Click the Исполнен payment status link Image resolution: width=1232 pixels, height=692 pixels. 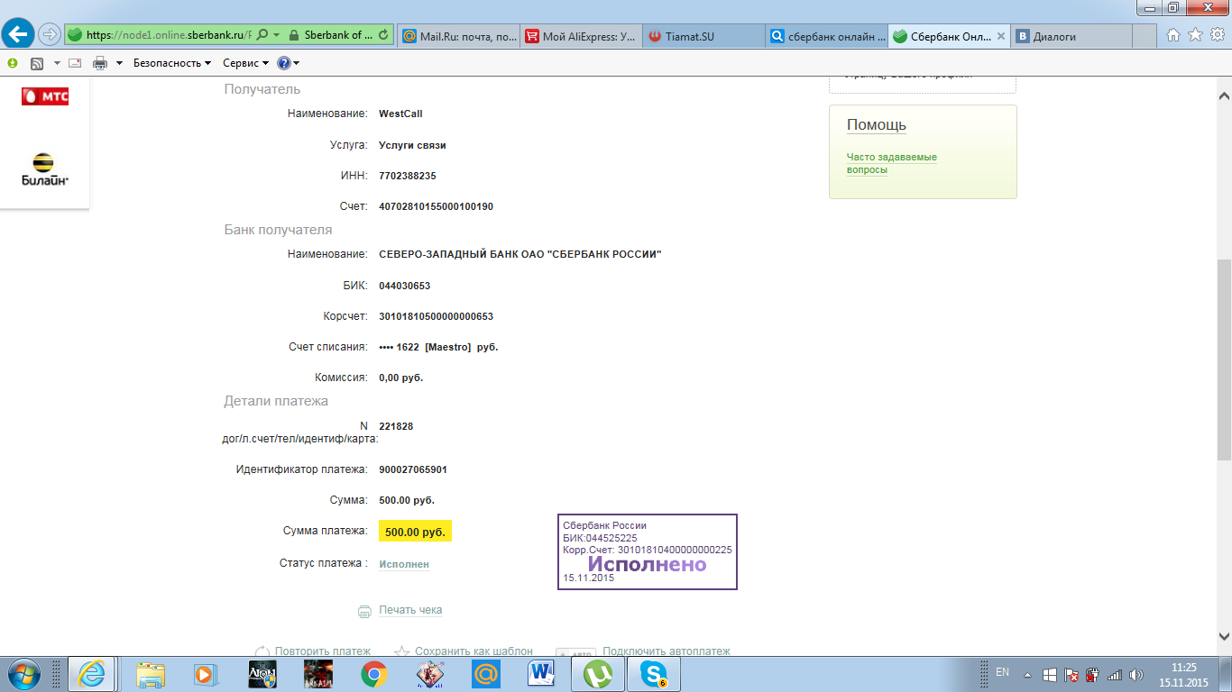[404, 564]
